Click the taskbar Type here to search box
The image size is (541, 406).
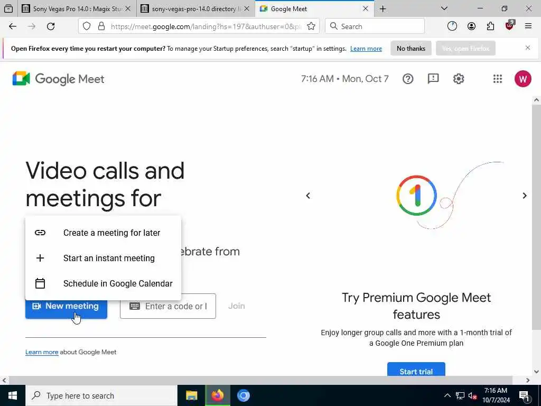101,395
